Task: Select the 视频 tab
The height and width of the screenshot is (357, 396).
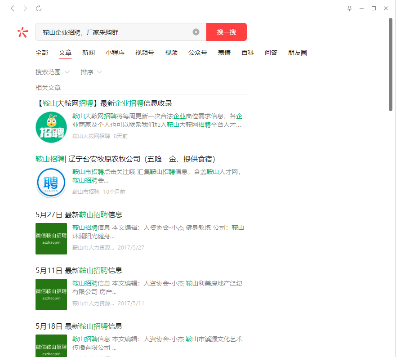Action: coord(171,53)
